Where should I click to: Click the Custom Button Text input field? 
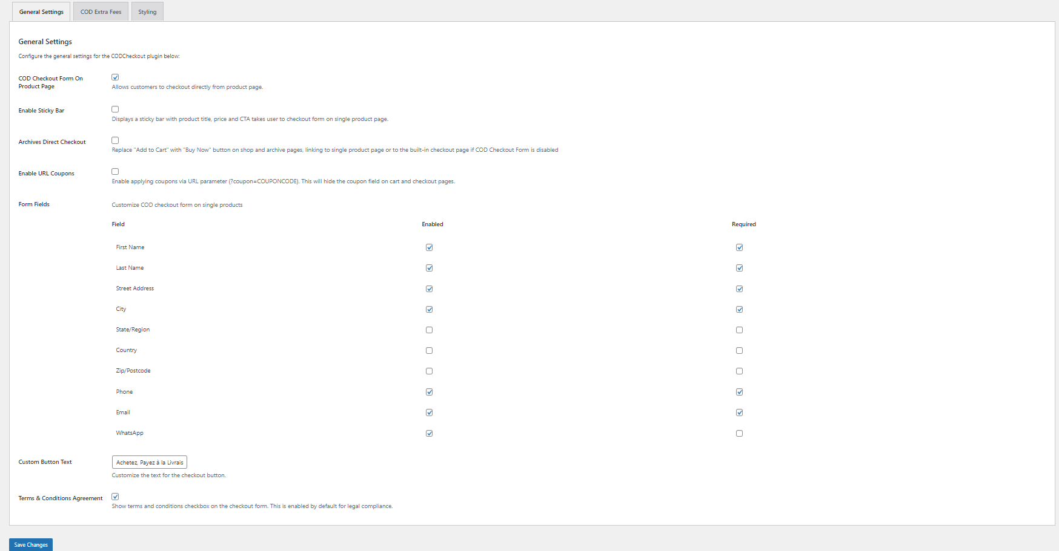tap(150, 463)
